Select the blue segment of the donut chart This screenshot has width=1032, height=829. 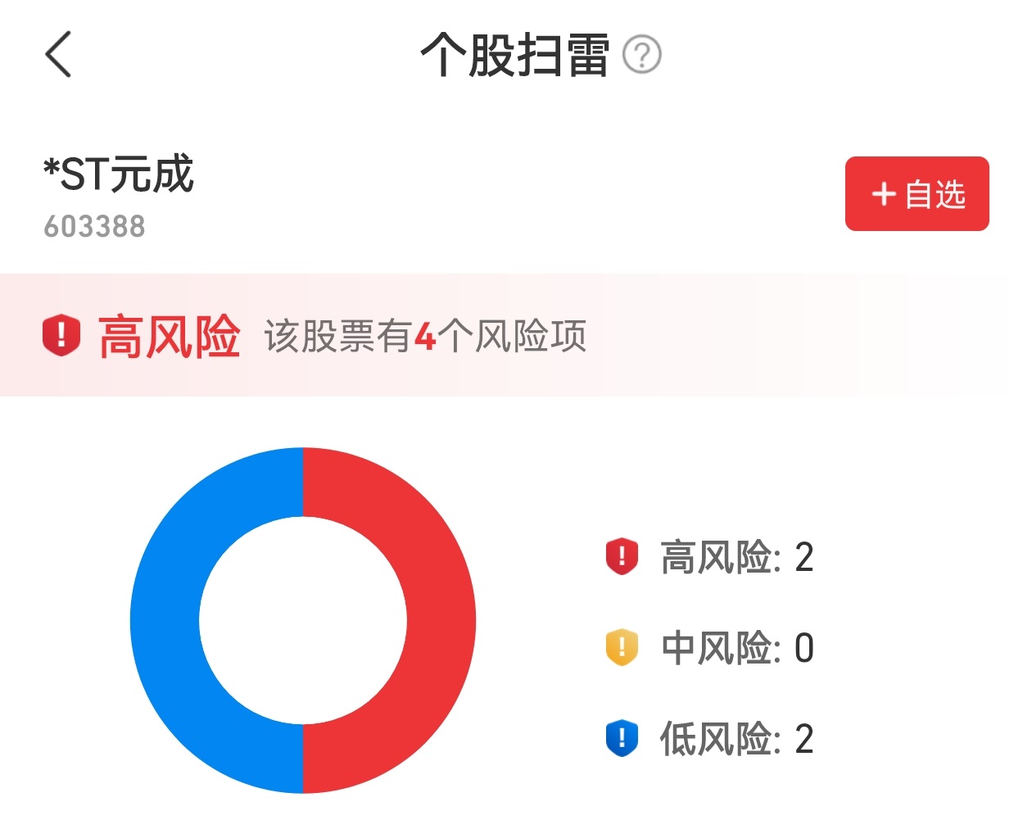coord(165,620)
